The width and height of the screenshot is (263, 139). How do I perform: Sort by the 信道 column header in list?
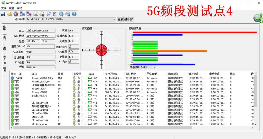[65, 74]
